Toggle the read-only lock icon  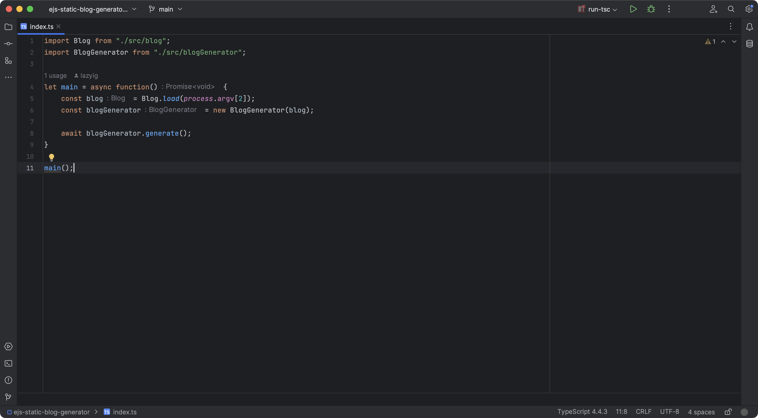pyautogui.click(x=728, y=412)
